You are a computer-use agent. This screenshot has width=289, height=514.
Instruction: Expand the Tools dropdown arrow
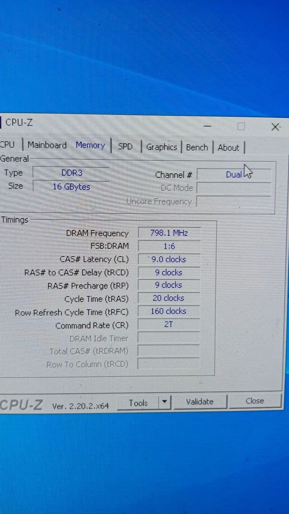165,402
